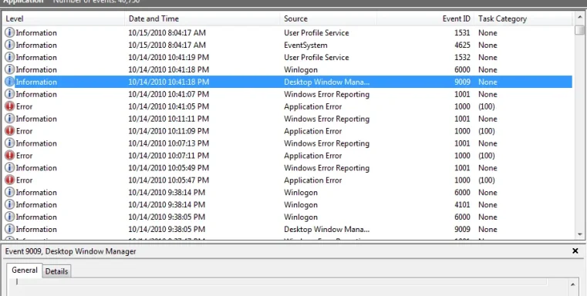Click the event list scrollbar up arrow
The image size is (587, 296).
click(580, 17)
